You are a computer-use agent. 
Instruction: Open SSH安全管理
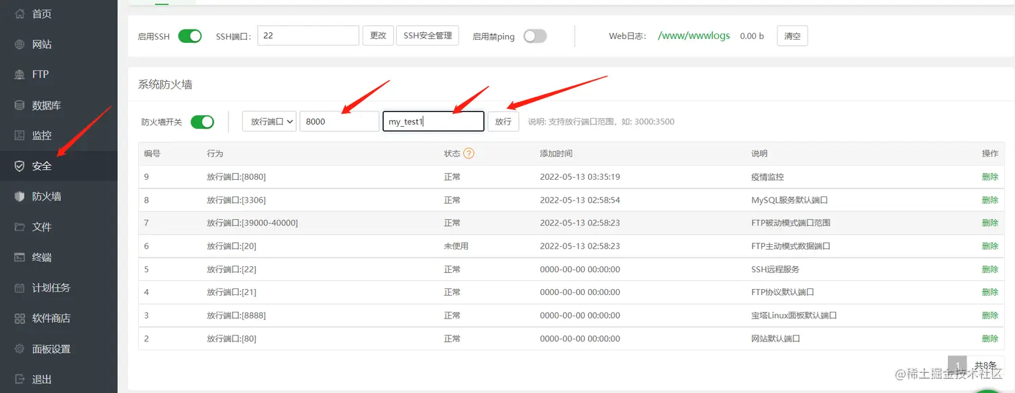coord(428,36)
